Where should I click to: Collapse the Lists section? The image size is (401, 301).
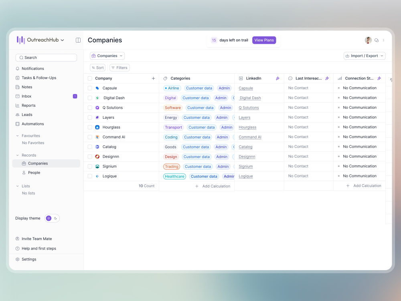(x=17, y=186)
